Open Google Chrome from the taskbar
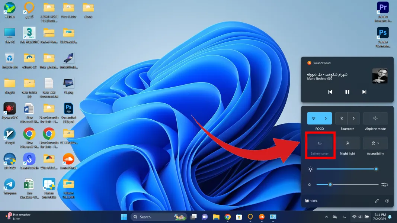397x223 pixels. [x=227, y=217]
